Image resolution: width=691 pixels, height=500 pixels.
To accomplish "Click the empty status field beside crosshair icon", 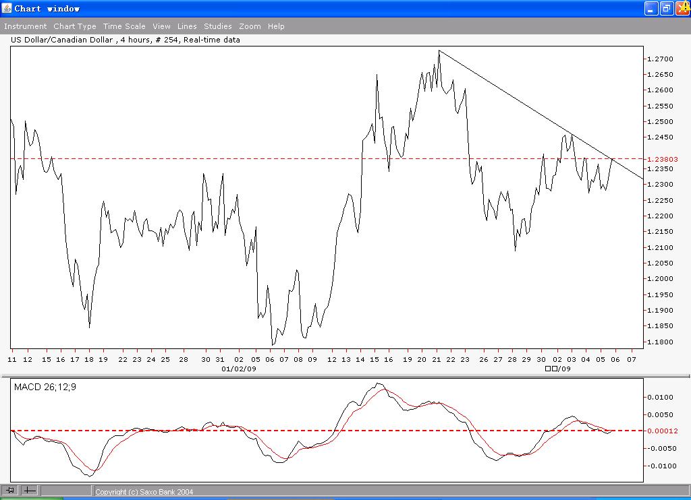I will pyautogui.click(x=66, y=491).
